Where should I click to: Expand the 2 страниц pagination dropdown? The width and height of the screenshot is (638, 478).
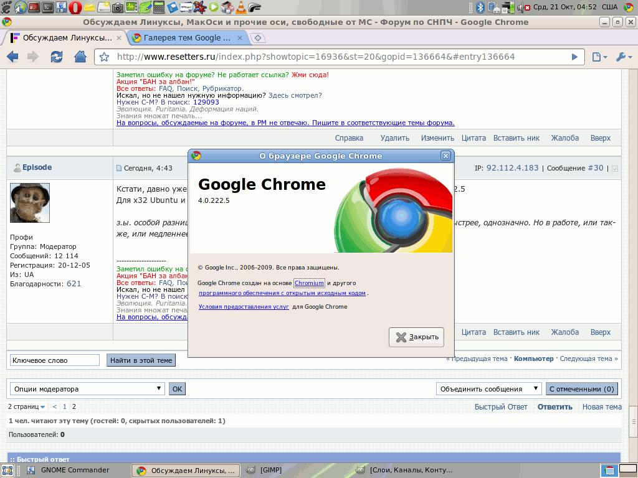(x=26, y=406)
